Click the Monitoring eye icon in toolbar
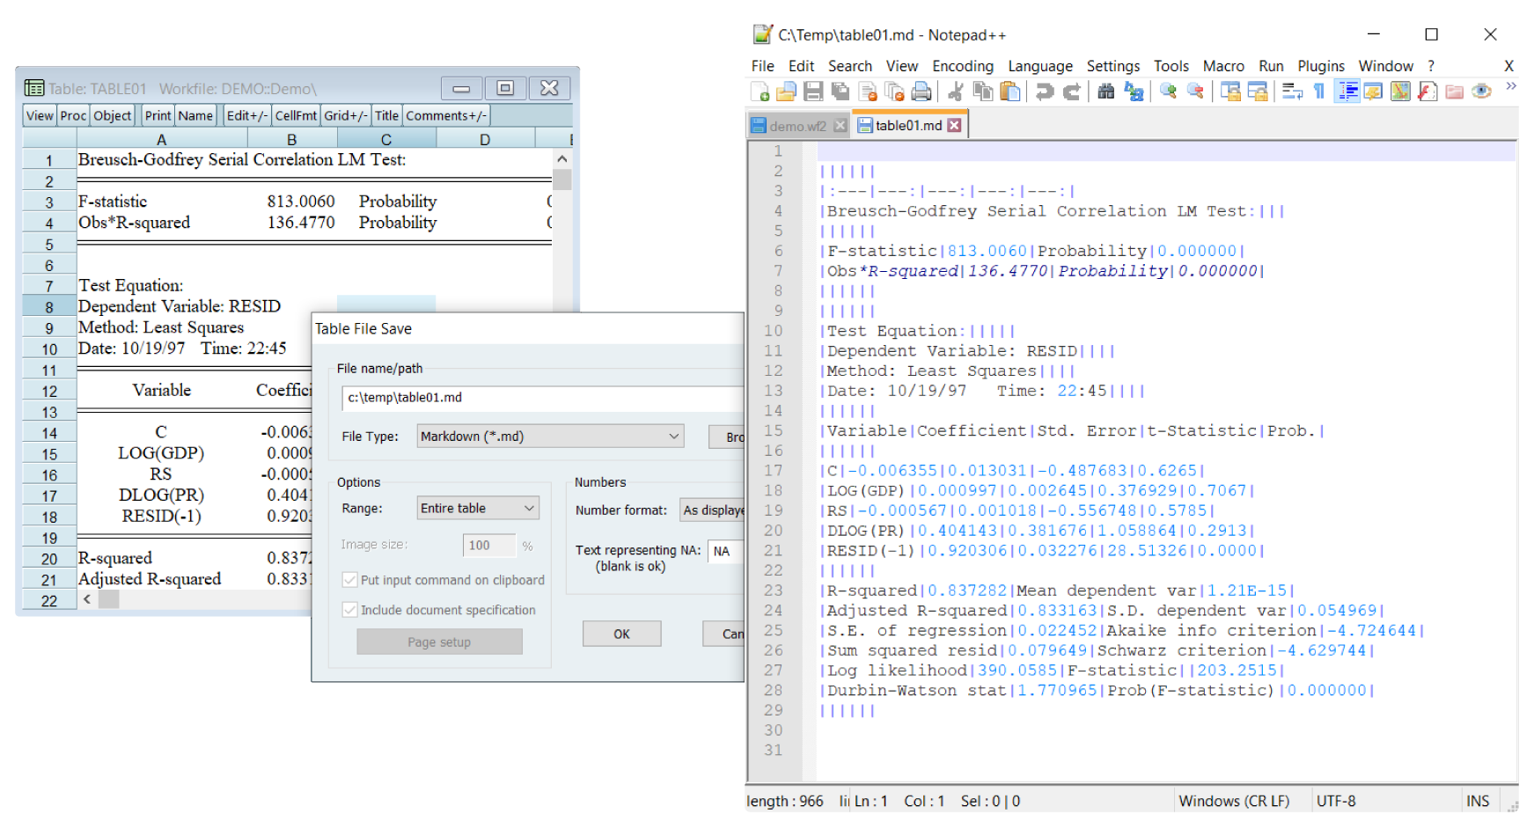 (x=1481, y=92)
